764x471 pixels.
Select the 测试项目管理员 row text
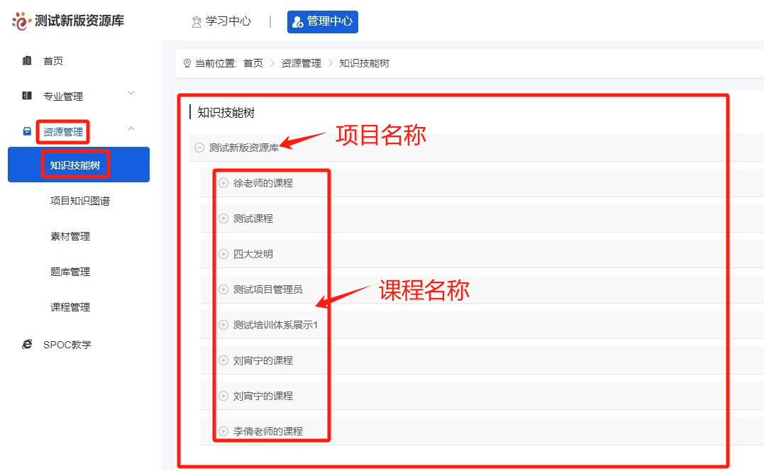point(268,289)
